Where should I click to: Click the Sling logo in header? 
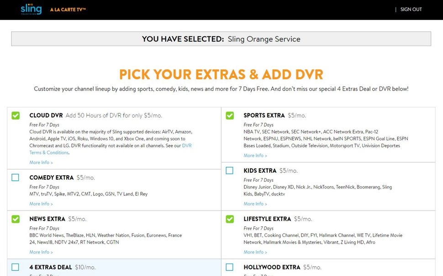click(31, 9)
